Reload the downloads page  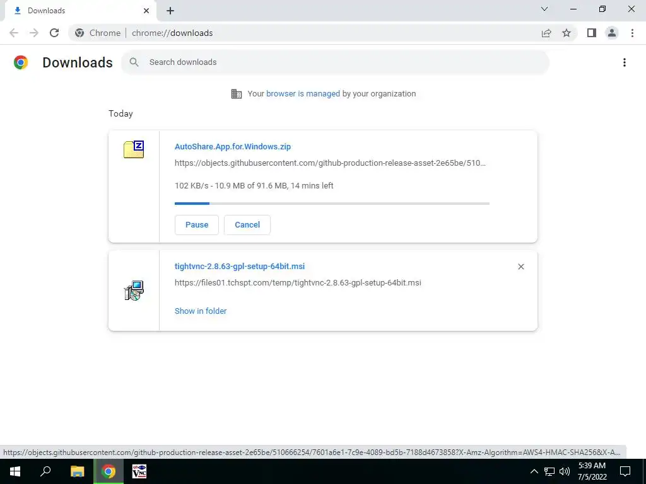[54, 33]
